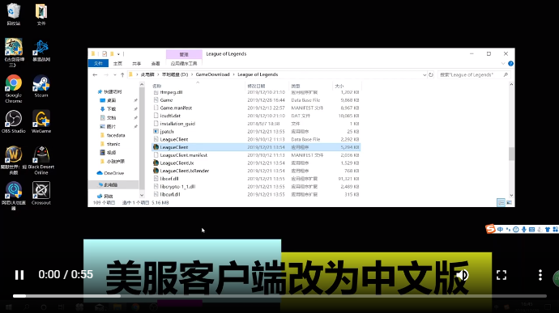Pause the video playback
Viewport: 559px width, 313px height.
(19, 275)
